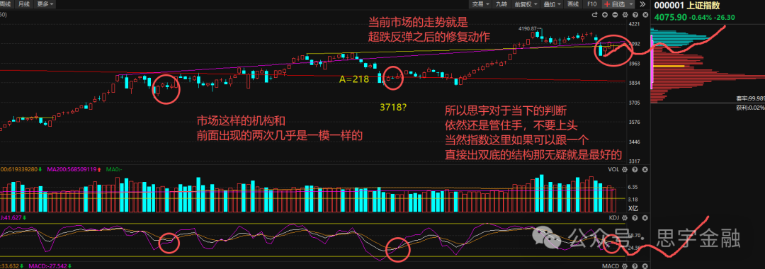The image size is (765, 269).
Task: Activate the 画线 drawing tool button
Action: click(573, 4)
